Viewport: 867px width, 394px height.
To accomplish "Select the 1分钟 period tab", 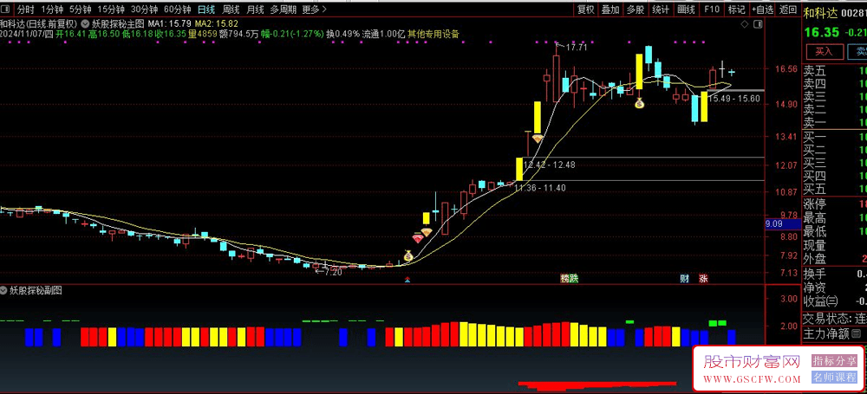I will [x=51, y=9].
